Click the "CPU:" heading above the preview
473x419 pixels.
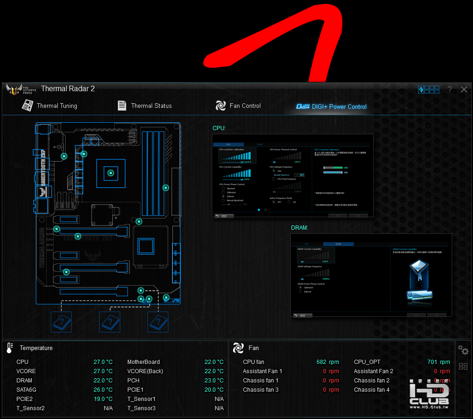pyautogui.click(x=219, y=128)
